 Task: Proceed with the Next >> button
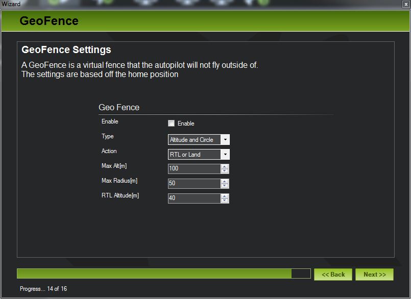click(x=375, y=275)
